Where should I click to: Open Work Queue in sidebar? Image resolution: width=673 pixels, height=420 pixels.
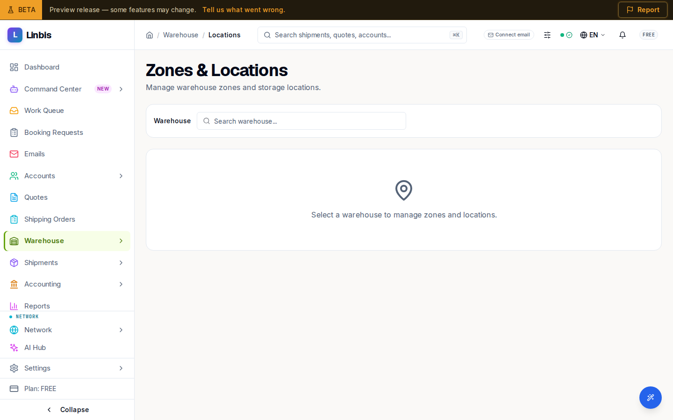click(x=67, y=111)
